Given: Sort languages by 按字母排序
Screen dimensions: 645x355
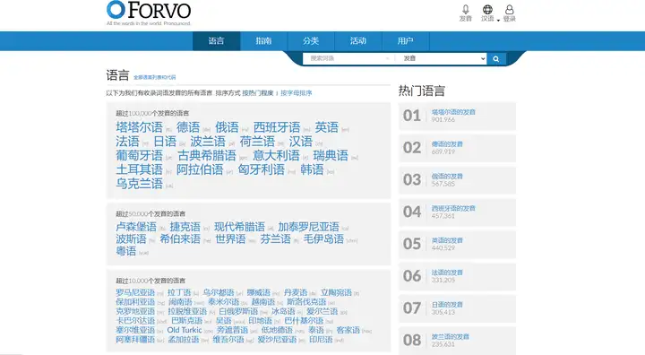Looking at the screenshot, I should 297,93.
